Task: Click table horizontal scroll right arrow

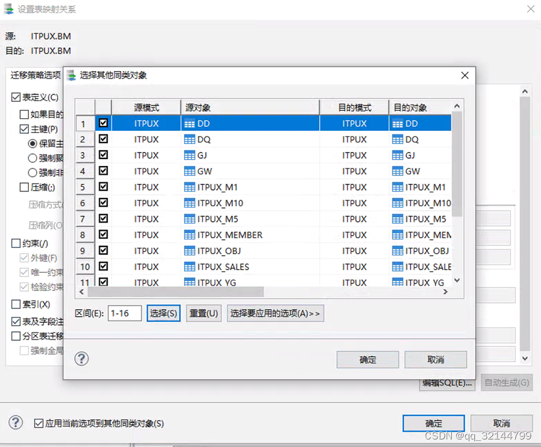Action: point(445,292)
